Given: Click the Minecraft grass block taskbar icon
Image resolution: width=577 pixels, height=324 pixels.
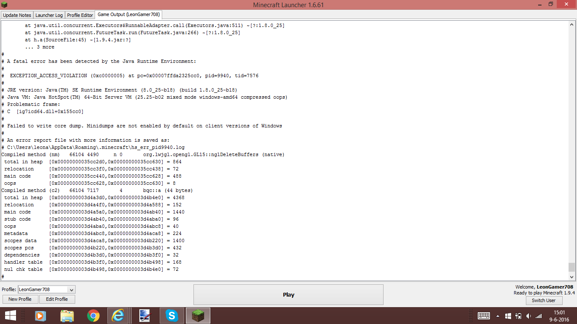Looking at the screenshot, I should click(x=198, y=315).
